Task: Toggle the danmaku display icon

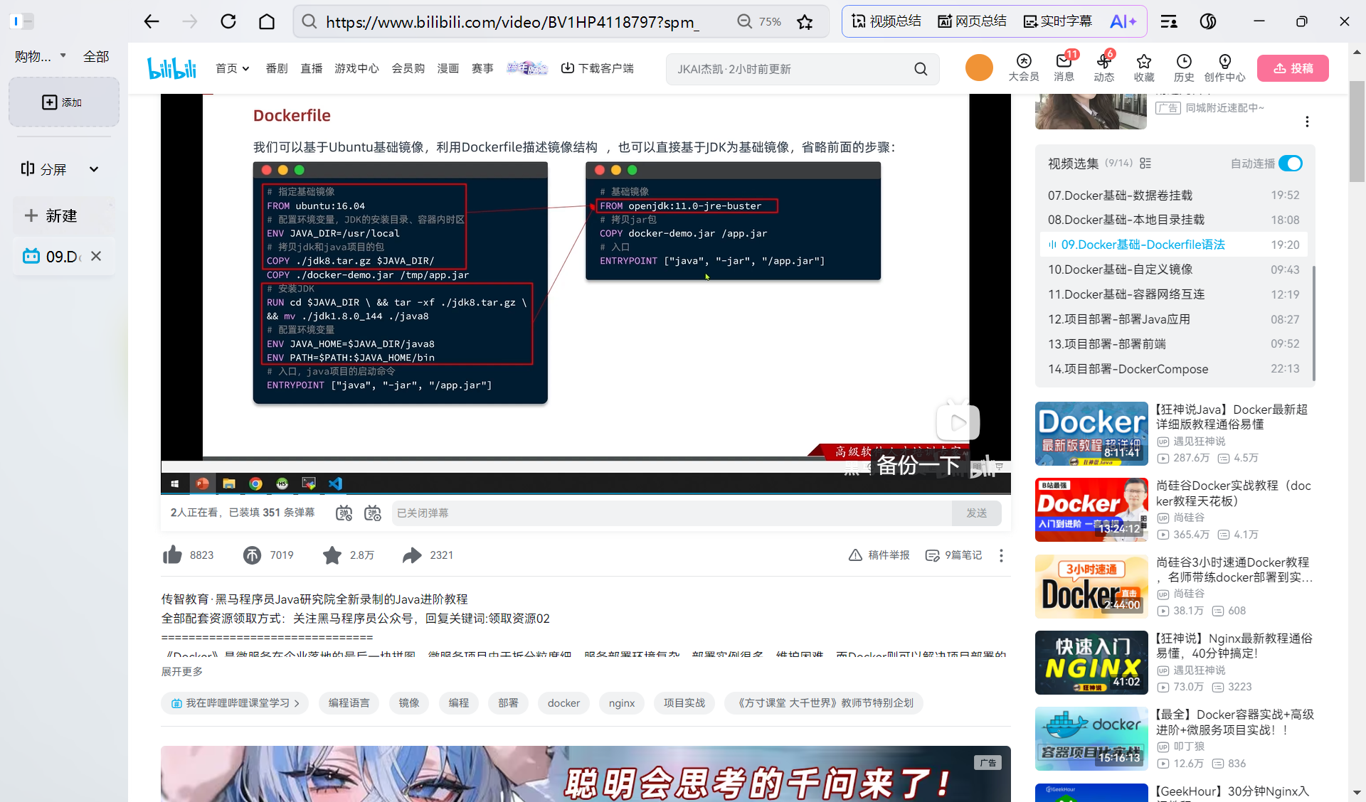Action: tap(344, 513)
